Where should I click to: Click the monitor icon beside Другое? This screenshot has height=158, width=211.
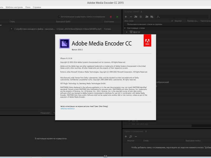click(x=131, y=32)
